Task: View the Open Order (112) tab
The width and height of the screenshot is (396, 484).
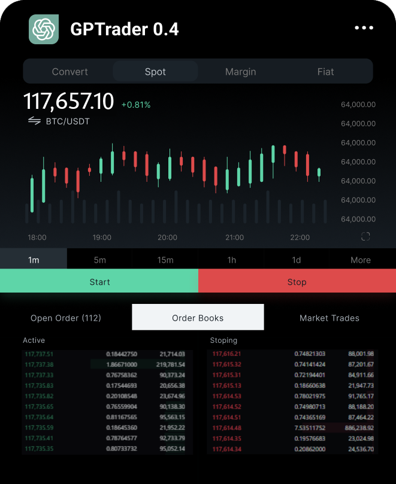Action: pyautogui.click(x=66, y=318)
